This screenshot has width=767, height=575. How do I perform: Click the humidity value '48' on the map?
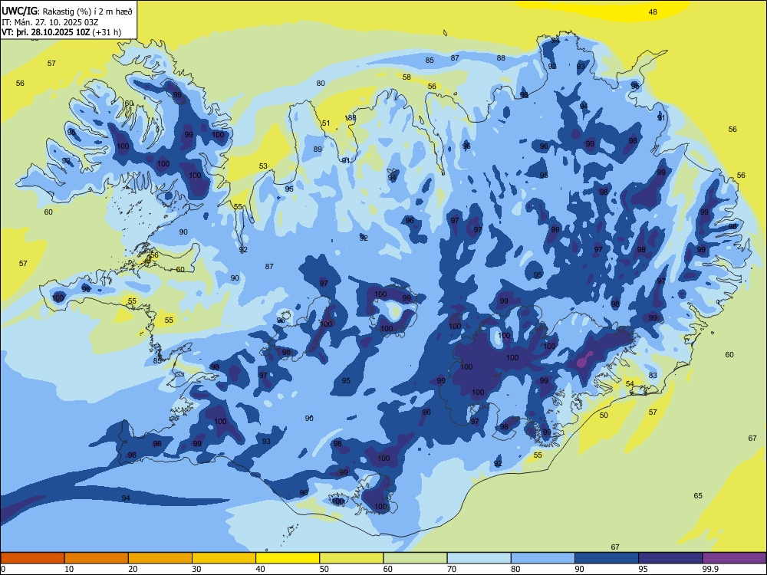tap(653, 12)
